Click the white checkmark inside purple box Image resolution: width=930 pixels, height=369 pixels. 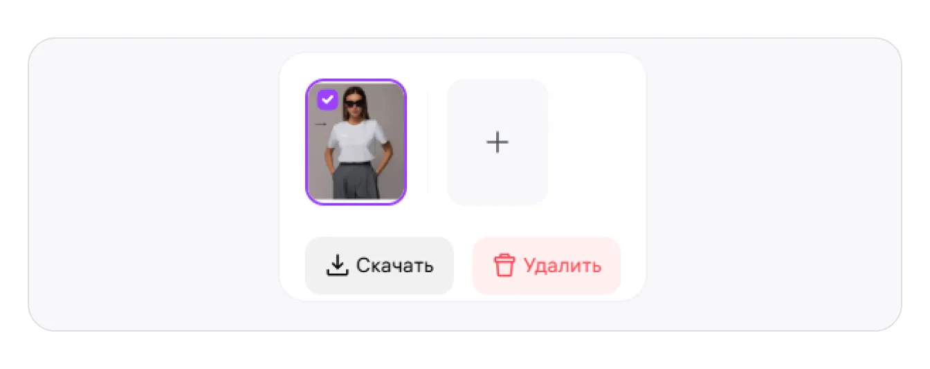[x=327, y=100]
